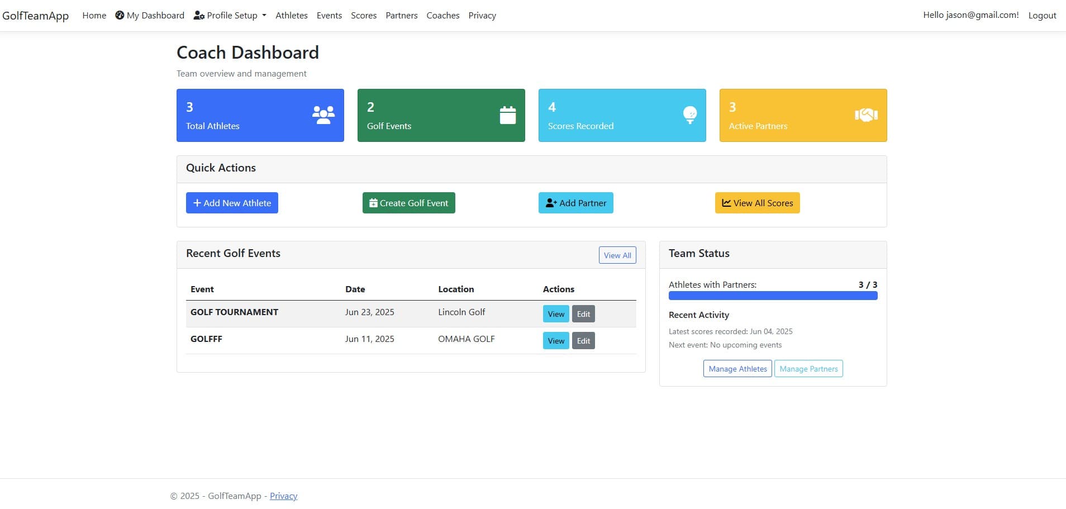Click the calendar icon on Create Golf Event
This screenshot has height=509, width=1066.
[x=373, y=203]
